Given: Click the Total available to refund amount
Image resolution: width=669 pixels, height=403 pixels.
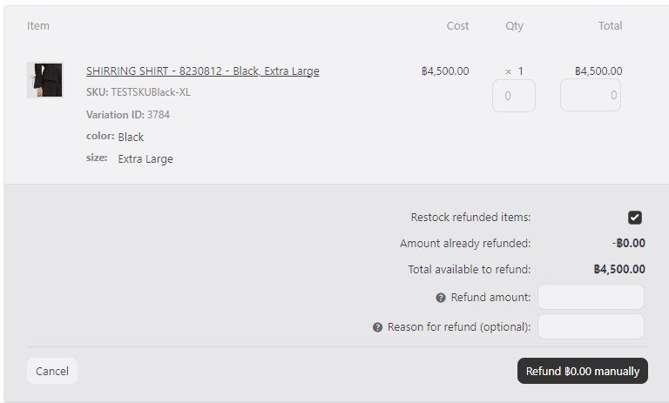Looking at the screenshot, I should pyautogui.click(x=619, y=270).
